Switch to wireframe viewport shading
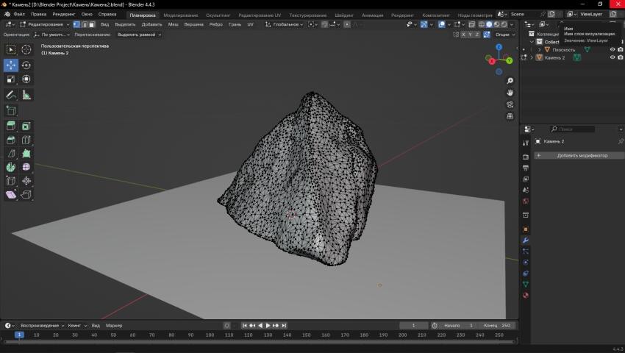The width and height of the screenshot is (625, 353). pos(482,24)
